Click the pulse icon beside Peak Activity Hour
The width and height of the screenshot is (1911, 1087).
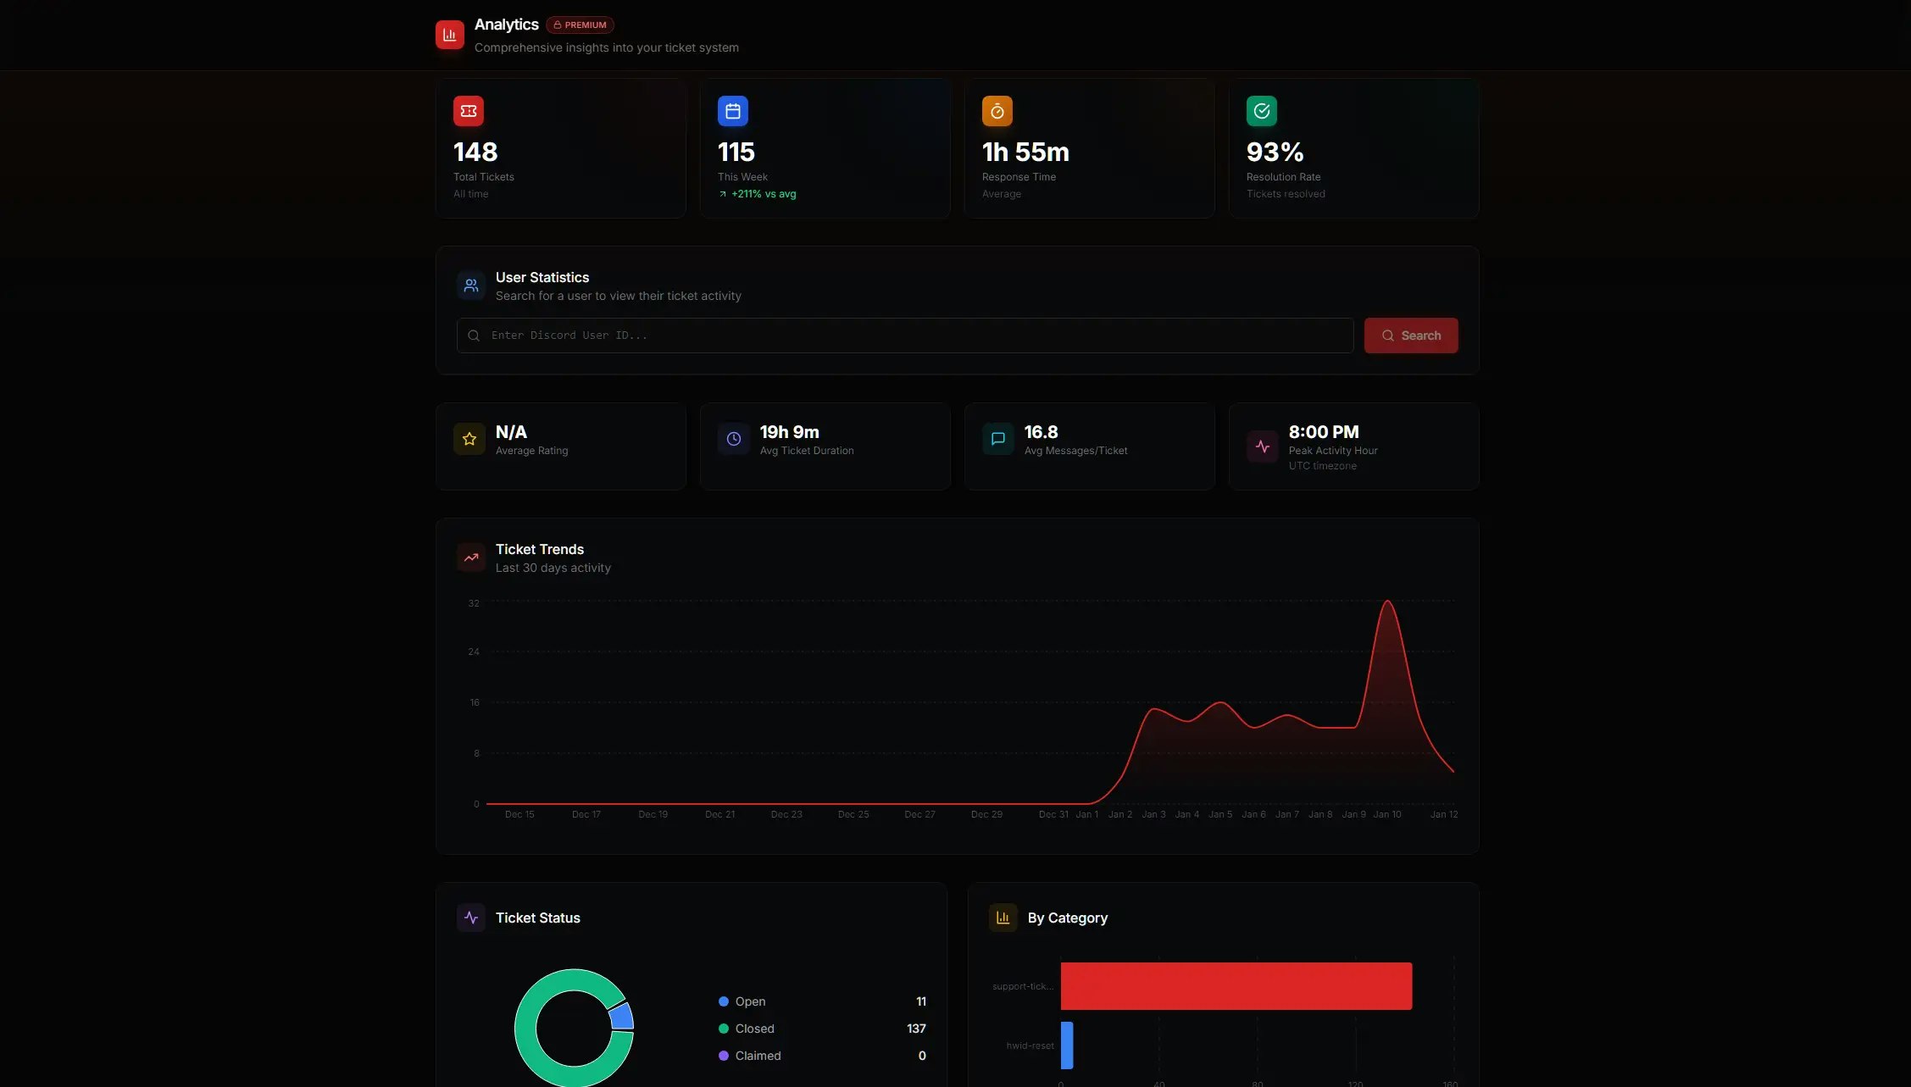pos(1262,446)
